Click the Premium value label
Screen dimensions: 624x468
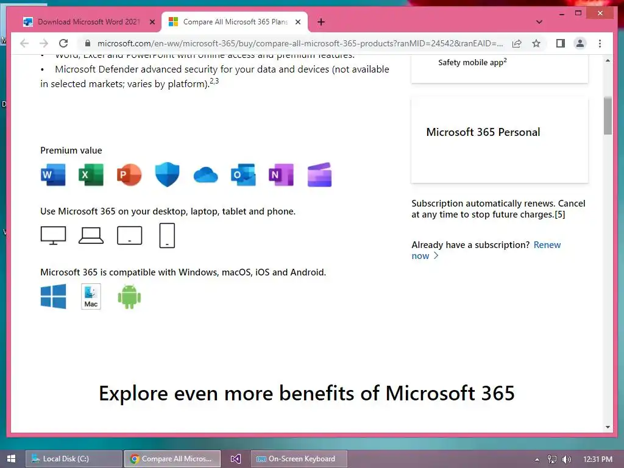pyautogui.click(x=71, y=151)
